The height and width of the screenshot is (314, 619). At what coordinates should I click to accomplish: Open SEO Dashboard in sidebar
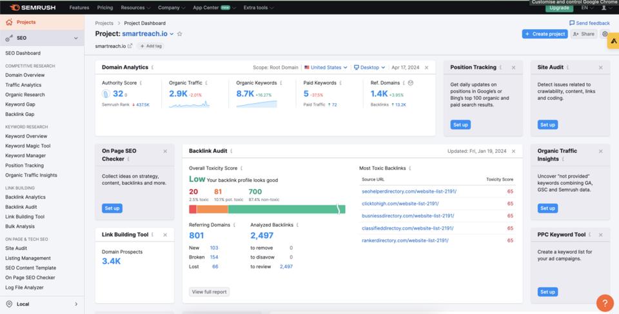23,53
